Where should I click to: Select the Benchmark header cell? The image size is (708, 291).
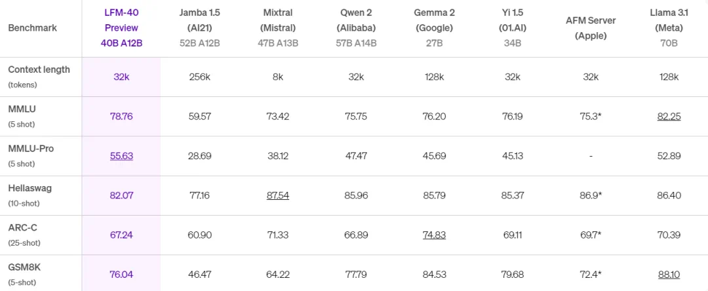pos(33,28)
